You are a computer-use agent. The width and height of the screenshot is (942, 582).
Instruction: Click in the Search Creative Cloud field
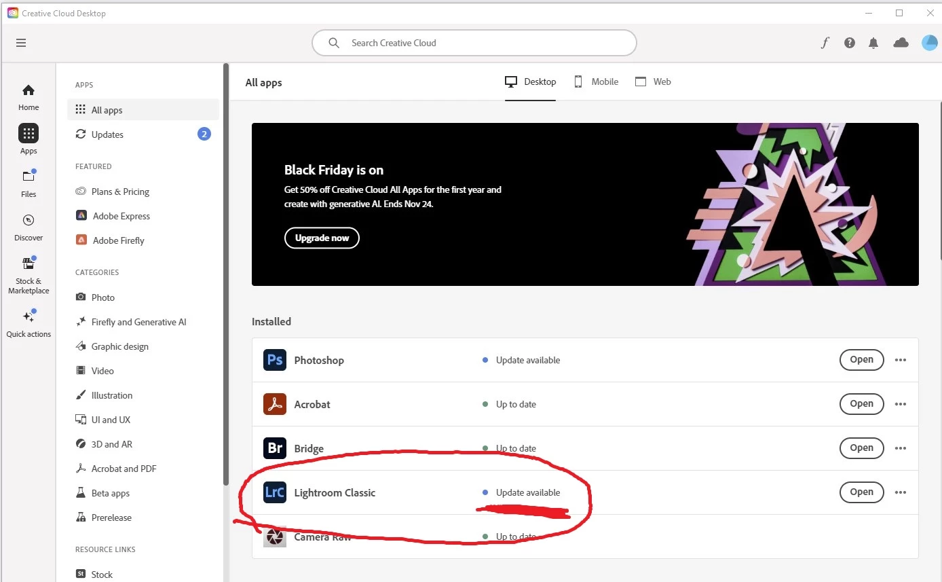point(474,43)
